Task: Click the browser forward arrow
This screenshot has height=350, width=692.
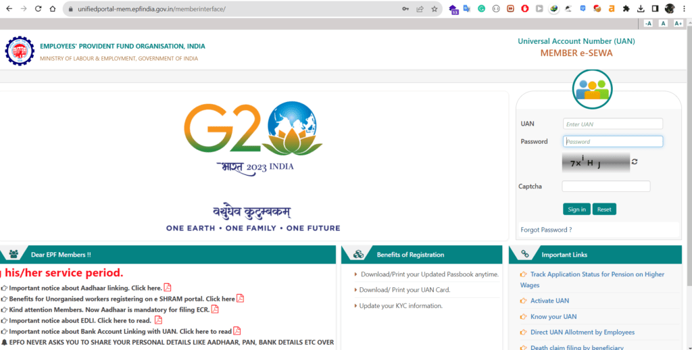Action: point(24,9)
